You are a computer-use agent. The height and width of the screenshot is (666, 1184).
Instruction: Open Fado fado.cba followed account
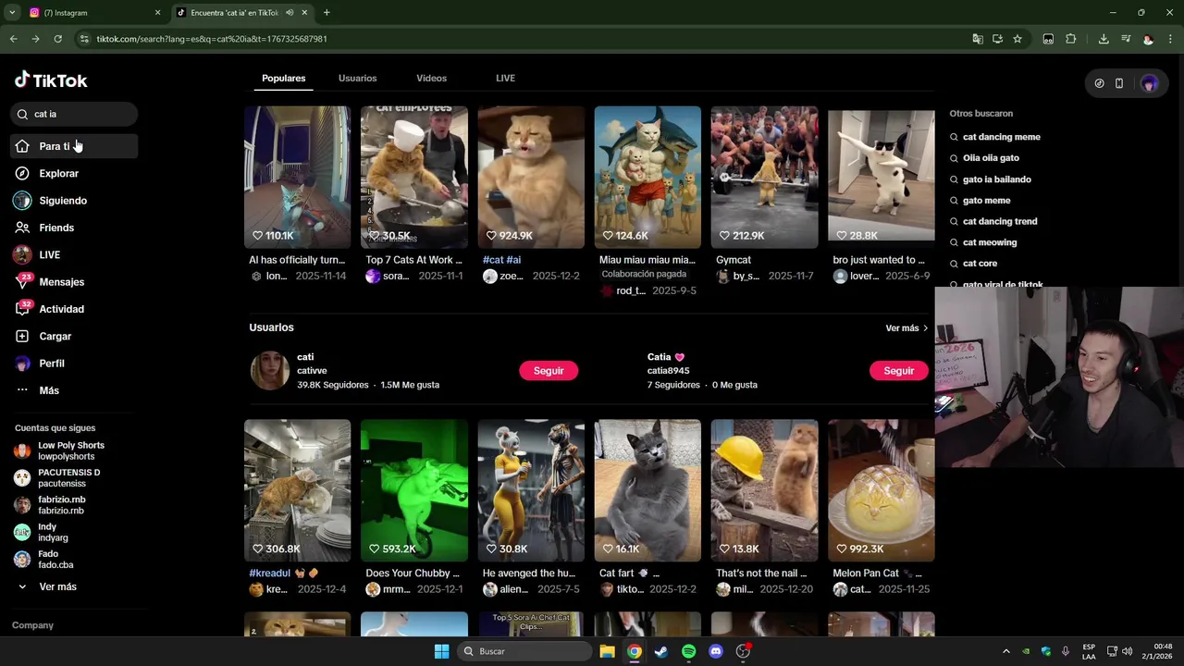pos(55,559)
